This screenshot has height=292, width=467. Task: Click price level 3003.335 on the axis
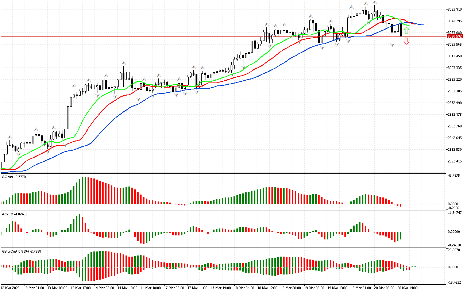tap(455, 68)
